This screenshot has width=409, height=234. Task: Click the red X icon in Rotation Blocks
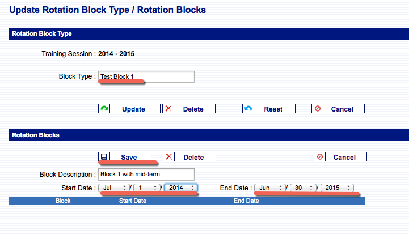[168, 157]
